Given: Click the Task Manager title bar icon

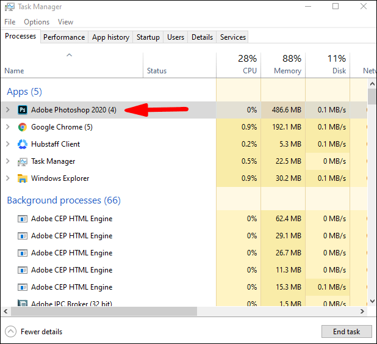Looking at the screenshot, I should 9,7.
